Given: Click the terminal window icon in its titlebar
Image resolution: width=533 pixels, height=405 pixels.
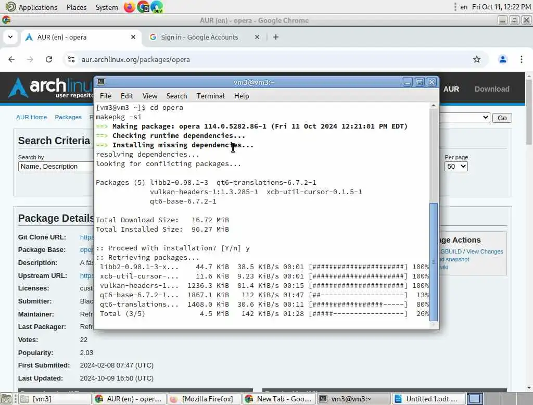Looking at the screenshot, I should click(101, 82).
